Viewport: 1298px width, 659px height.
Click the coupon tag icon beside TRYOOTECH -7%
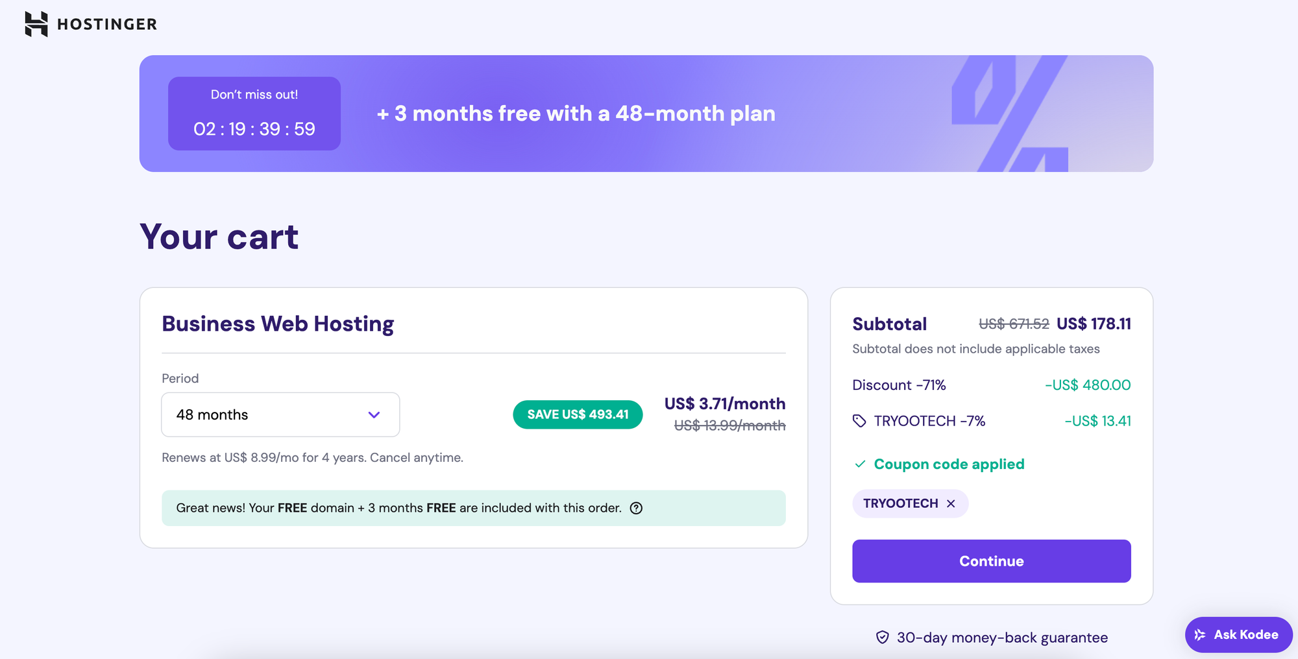[x=859, y=421]
